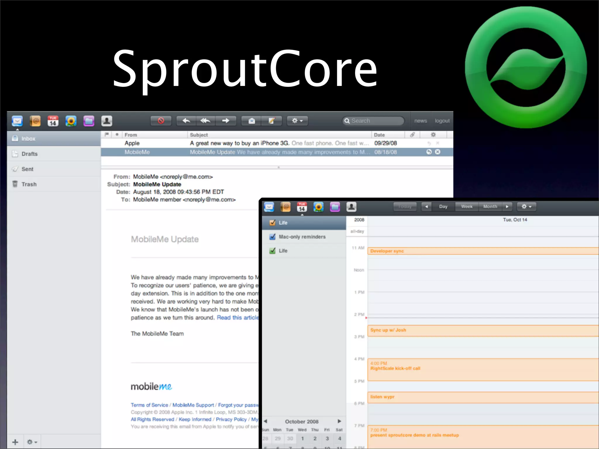Screen dimensions: 599x449
Task: Open the Gallery sunflower icon in mail window
Action: (x=71, y=121)
